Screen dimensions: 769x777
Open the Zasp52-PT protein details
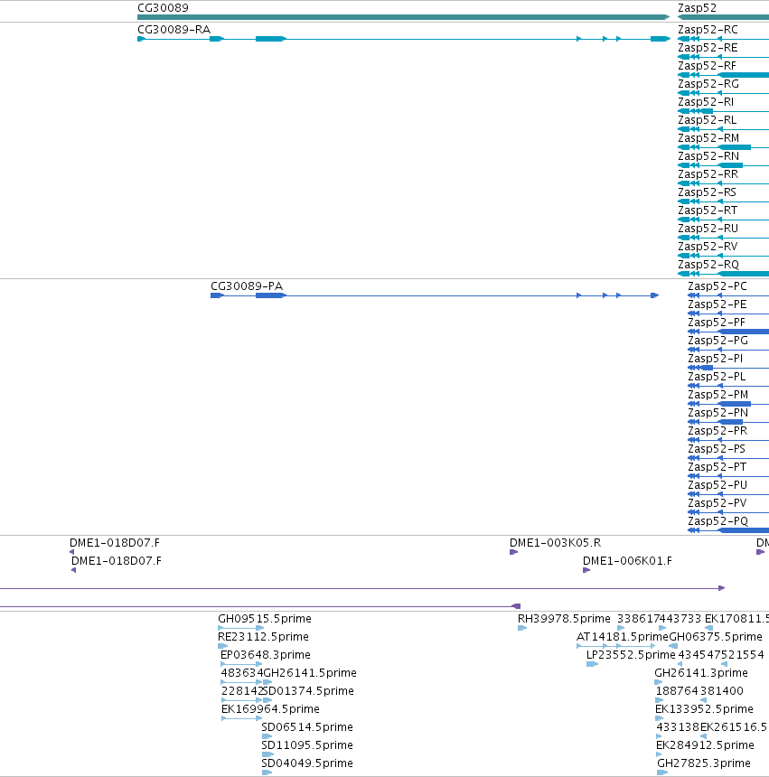tap(717, 467)
